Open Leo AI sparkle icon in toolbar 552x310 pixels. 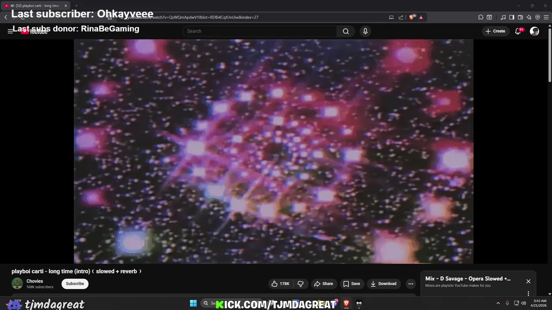point(529,17)
